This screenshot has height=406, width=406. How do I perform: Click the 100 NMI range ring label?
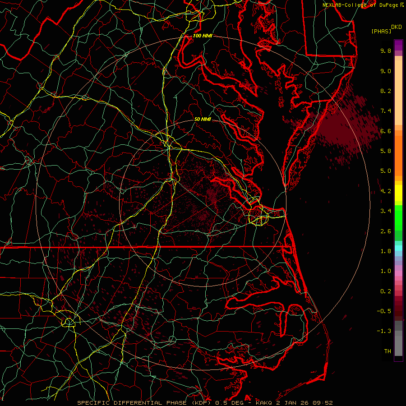(x=203, y=36)
